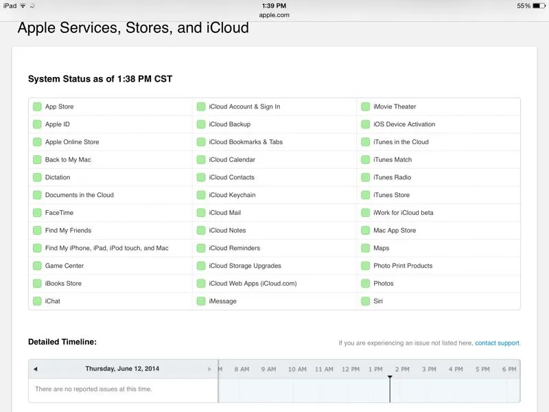Tap the battery indicator in status bar
The image size is (549, 412).
click(539, 5)
